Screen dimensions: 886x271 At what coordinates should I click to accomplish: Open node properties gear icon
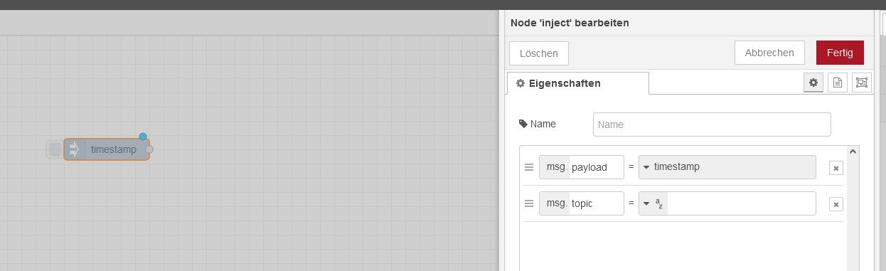pos(813,83)
